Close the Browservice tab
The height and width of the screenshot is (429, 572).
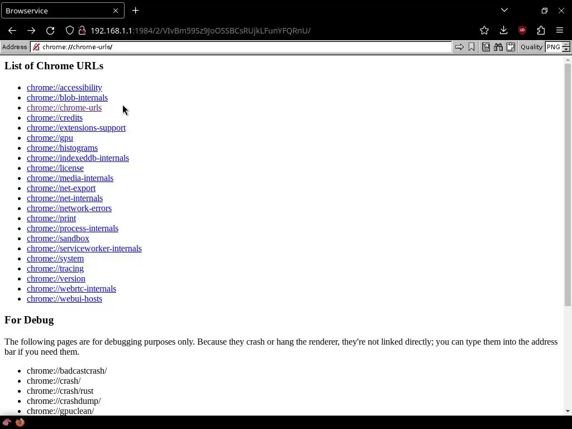(116, 11)
